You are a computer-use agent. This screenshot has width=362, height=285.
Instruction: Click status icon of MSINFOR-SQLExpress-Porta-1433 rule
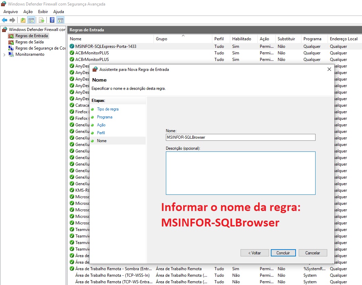tap(72, 46)
